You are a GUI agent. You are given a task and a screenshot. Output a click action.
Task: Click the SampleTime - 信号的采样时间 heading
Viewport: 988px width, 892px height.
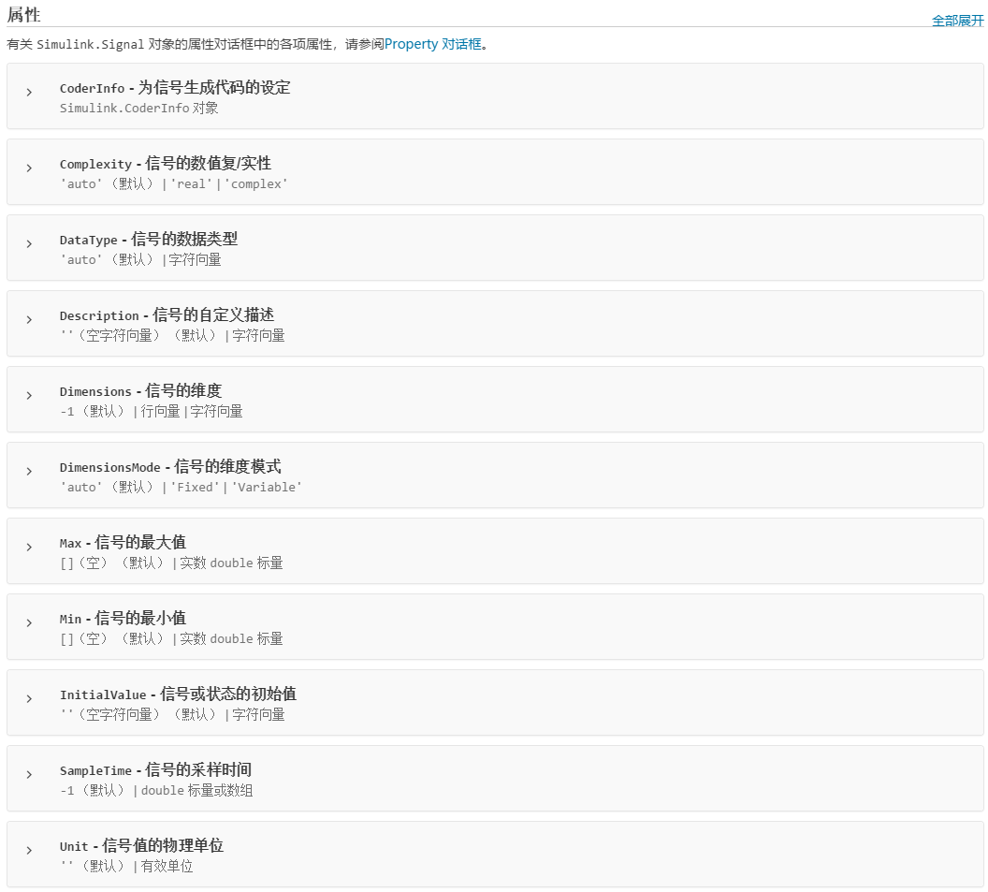pyautogui.click(x=155, y=769)
